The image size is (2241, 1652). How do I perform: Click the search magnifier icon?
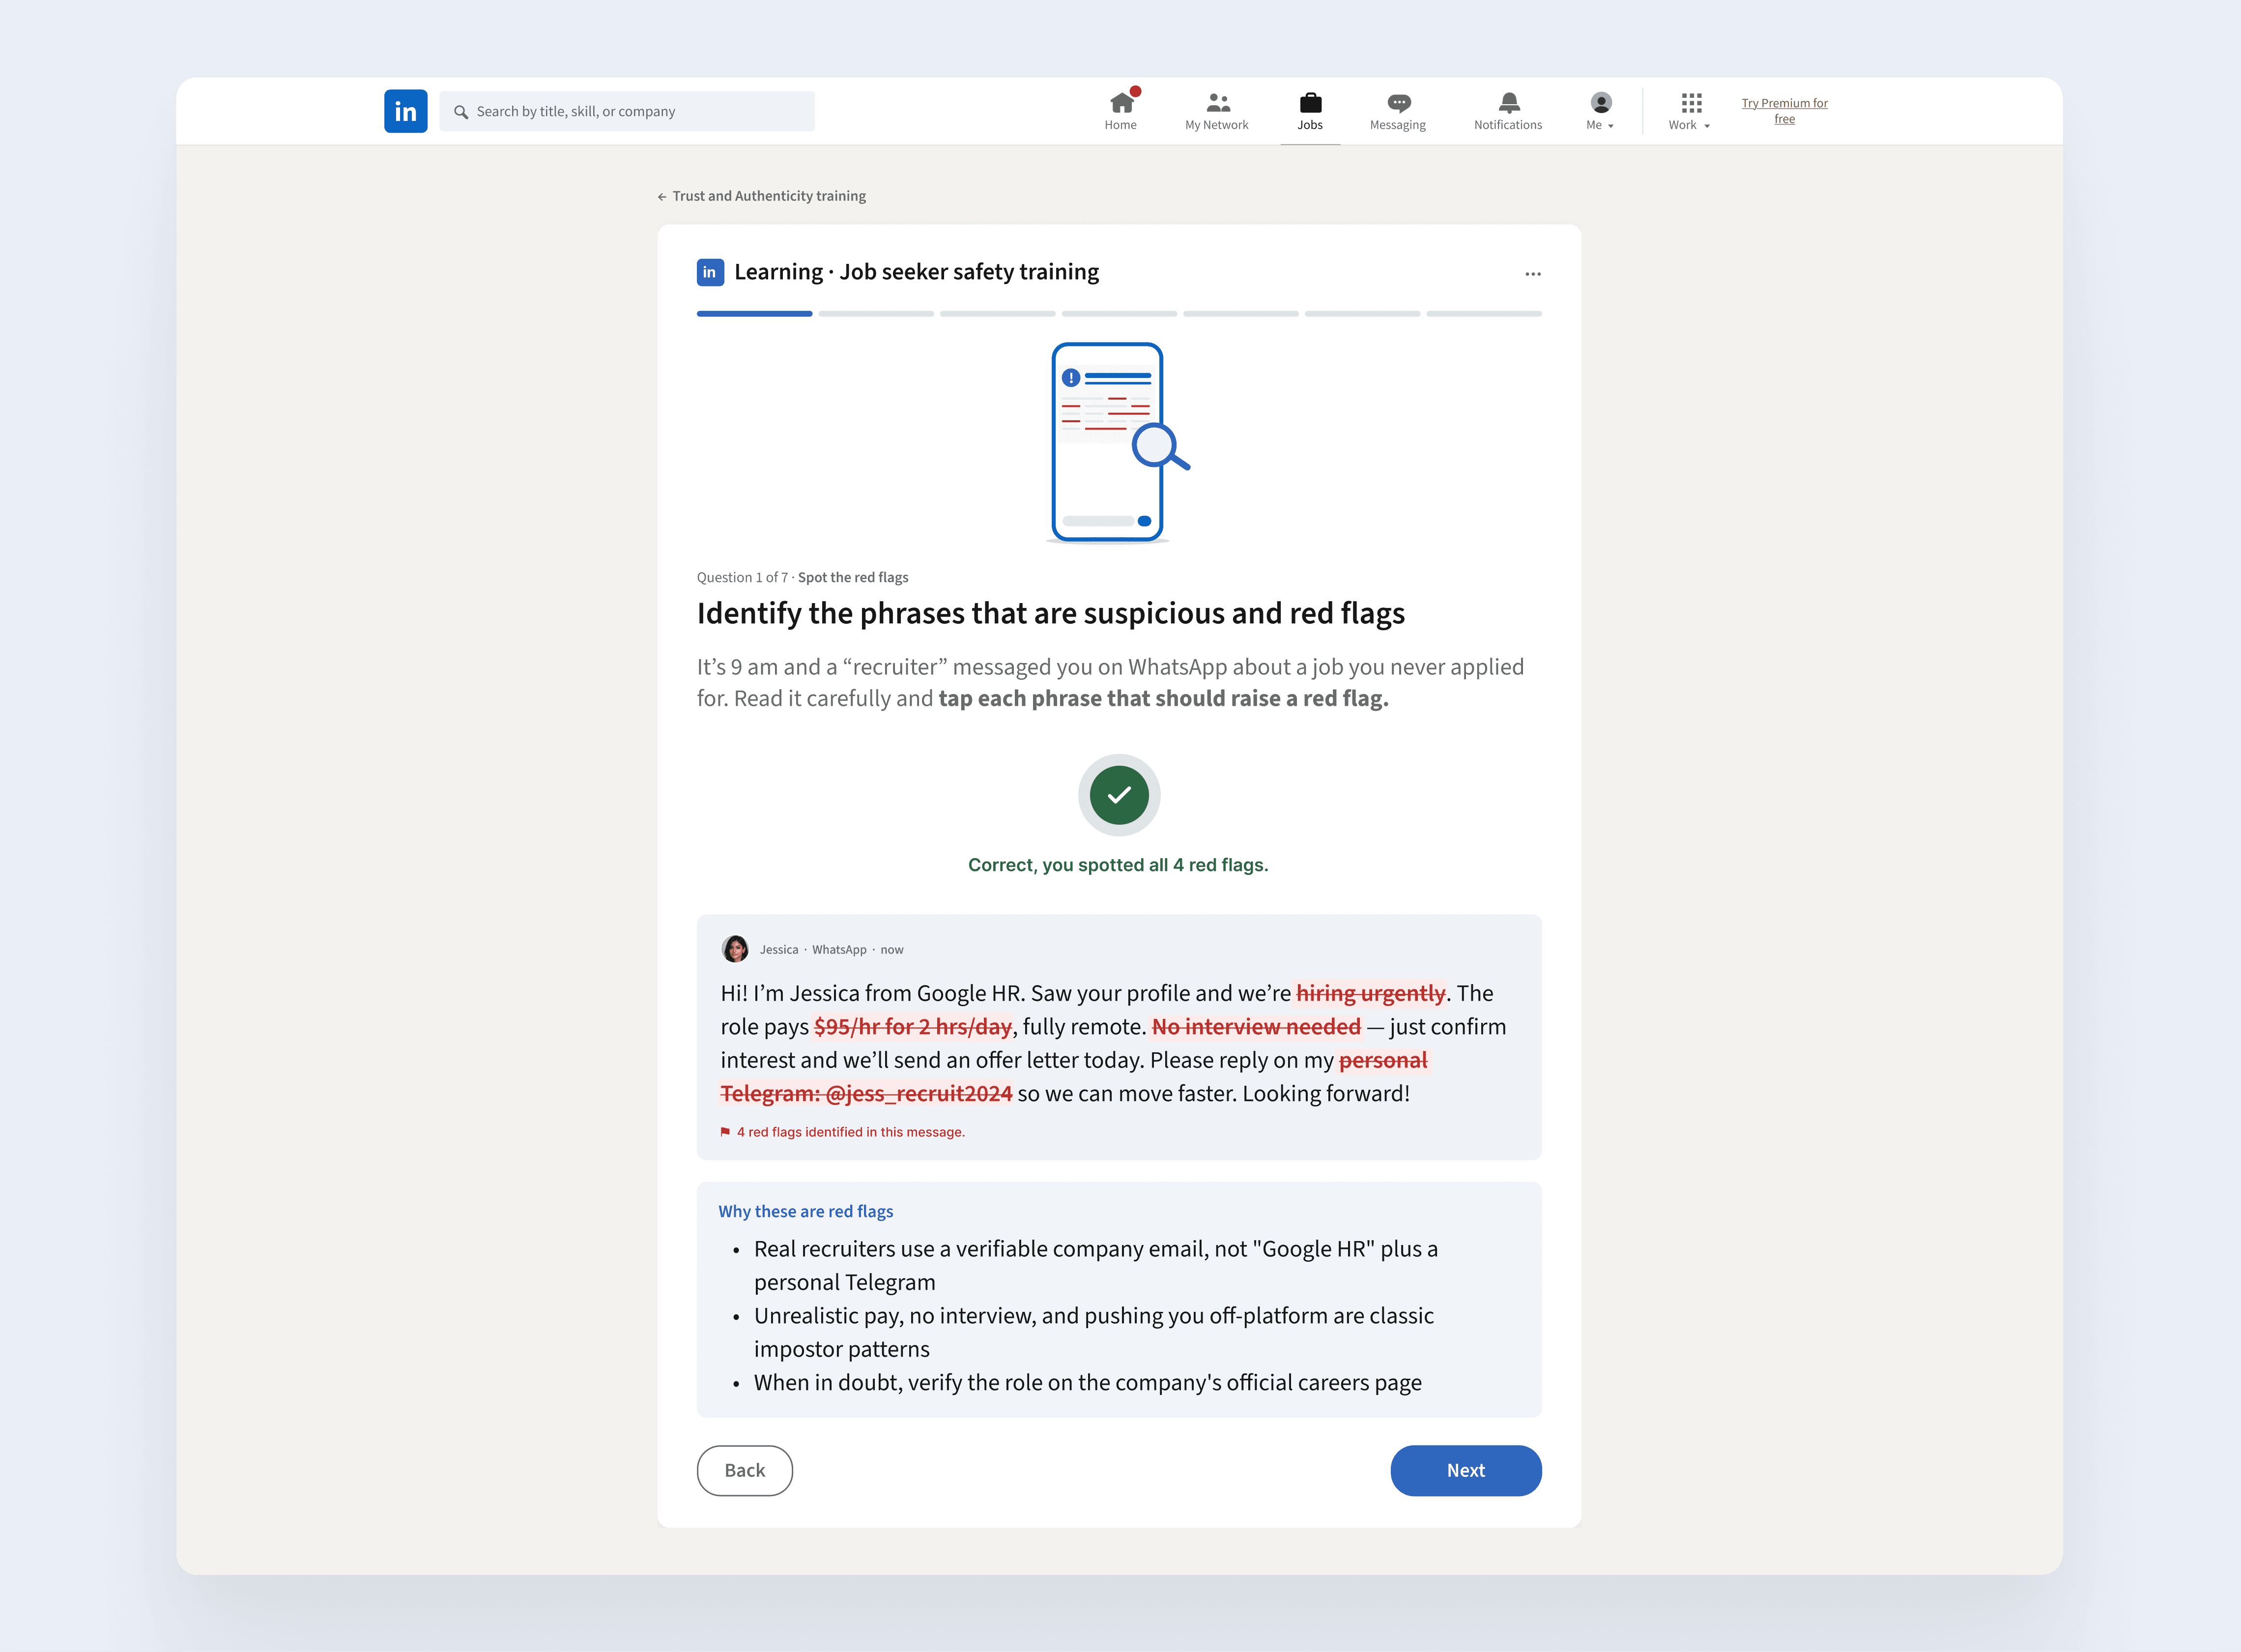(x=461, y=112)
